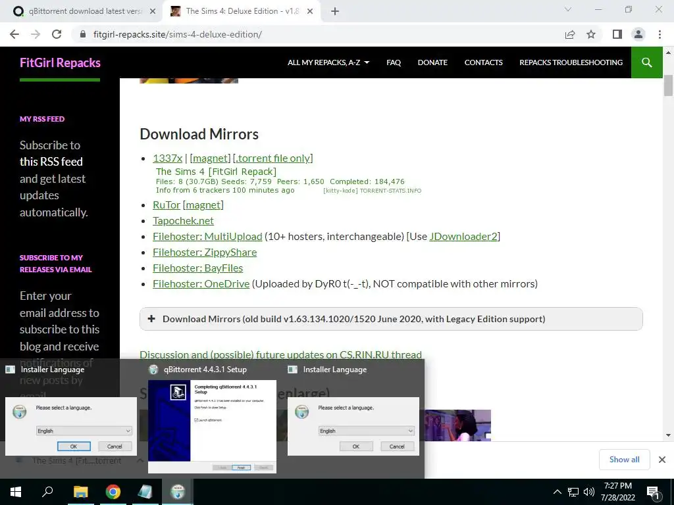Click the notepad-like taskbar icon
Viewport: 674px width, 505px height.
click(145, 492)
